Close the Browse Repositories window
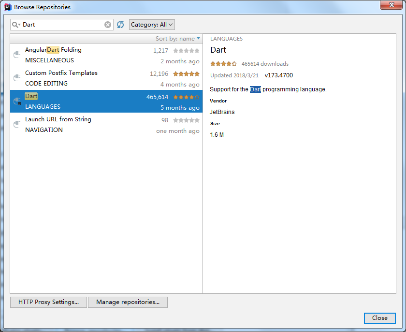406x332 pixels. click(x=391, y=5)
